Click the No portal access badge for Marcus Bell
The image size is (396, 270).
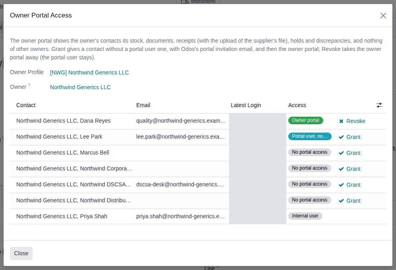(310, 153)
